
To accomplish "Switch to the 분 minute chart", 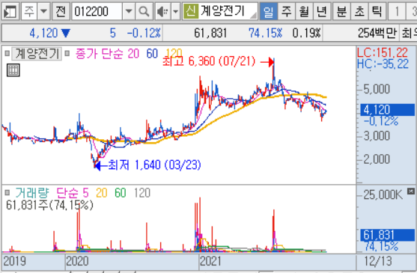I will tap(341, 11).
